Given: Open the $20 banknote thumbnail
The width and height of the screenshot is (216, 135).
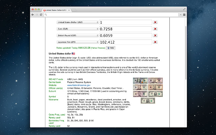Looking at the screenshot, I should pos(140,87).
